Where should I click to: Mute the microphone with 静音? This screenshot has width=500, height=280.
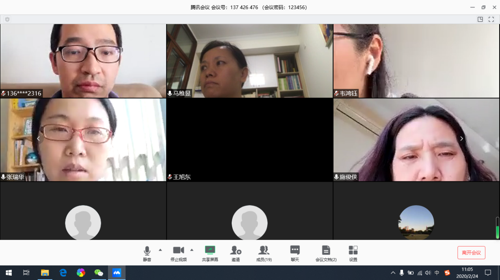pos(147,253)
